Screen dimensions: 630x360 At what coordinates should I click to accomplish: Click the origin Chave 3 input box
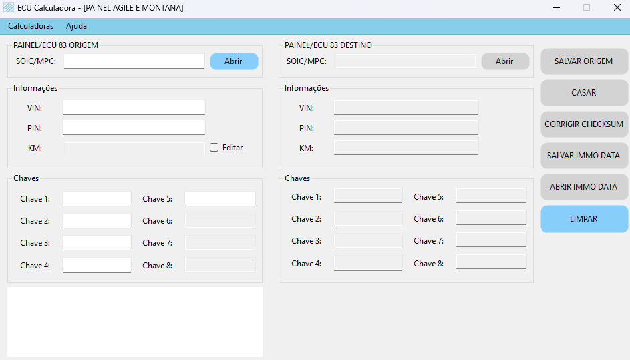pos(97,243)
